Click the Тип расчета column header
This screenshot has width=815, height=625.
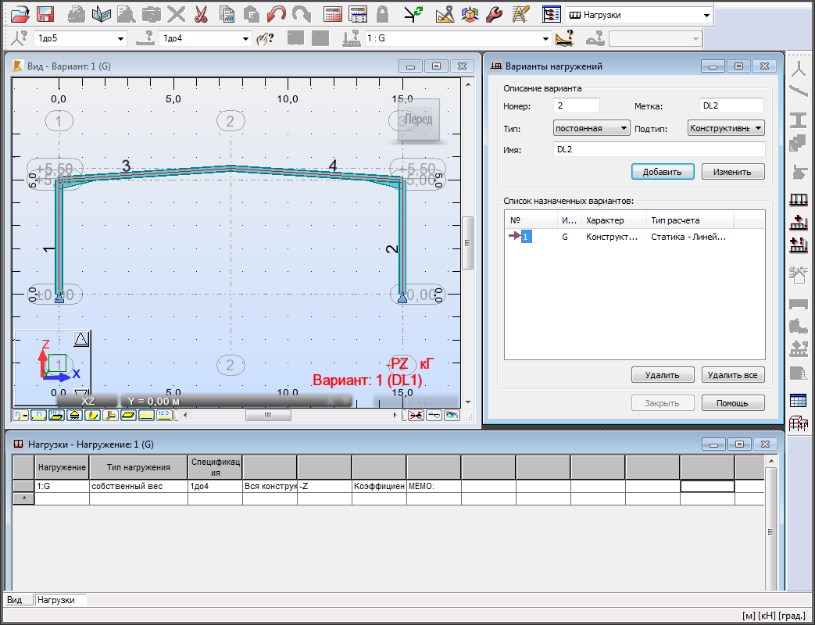[x=690, y=220]
